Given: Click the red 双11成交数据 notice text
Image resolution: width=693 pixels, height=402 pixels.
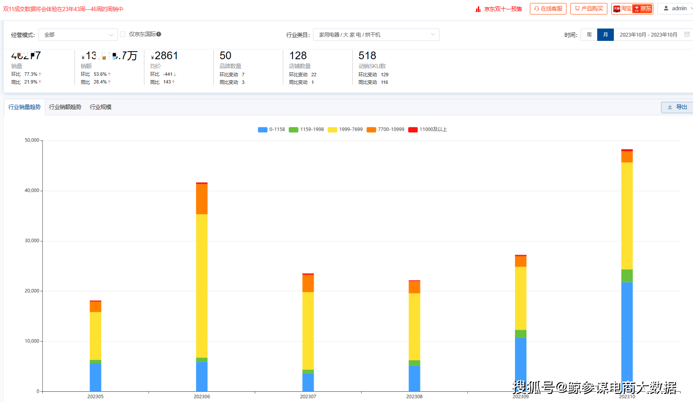Looking at the screenshot, I should [63, 9].
